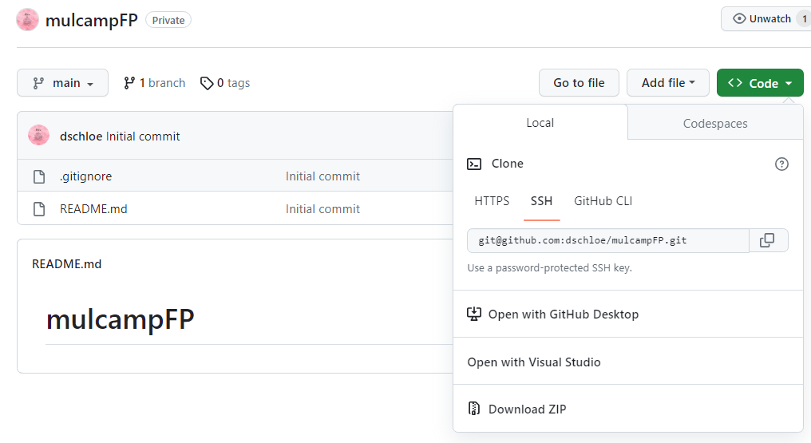The width and height of the screenshot is (811, 443).
Task: Click the SSH clone URL text field
Action: [x=608, y=240]
